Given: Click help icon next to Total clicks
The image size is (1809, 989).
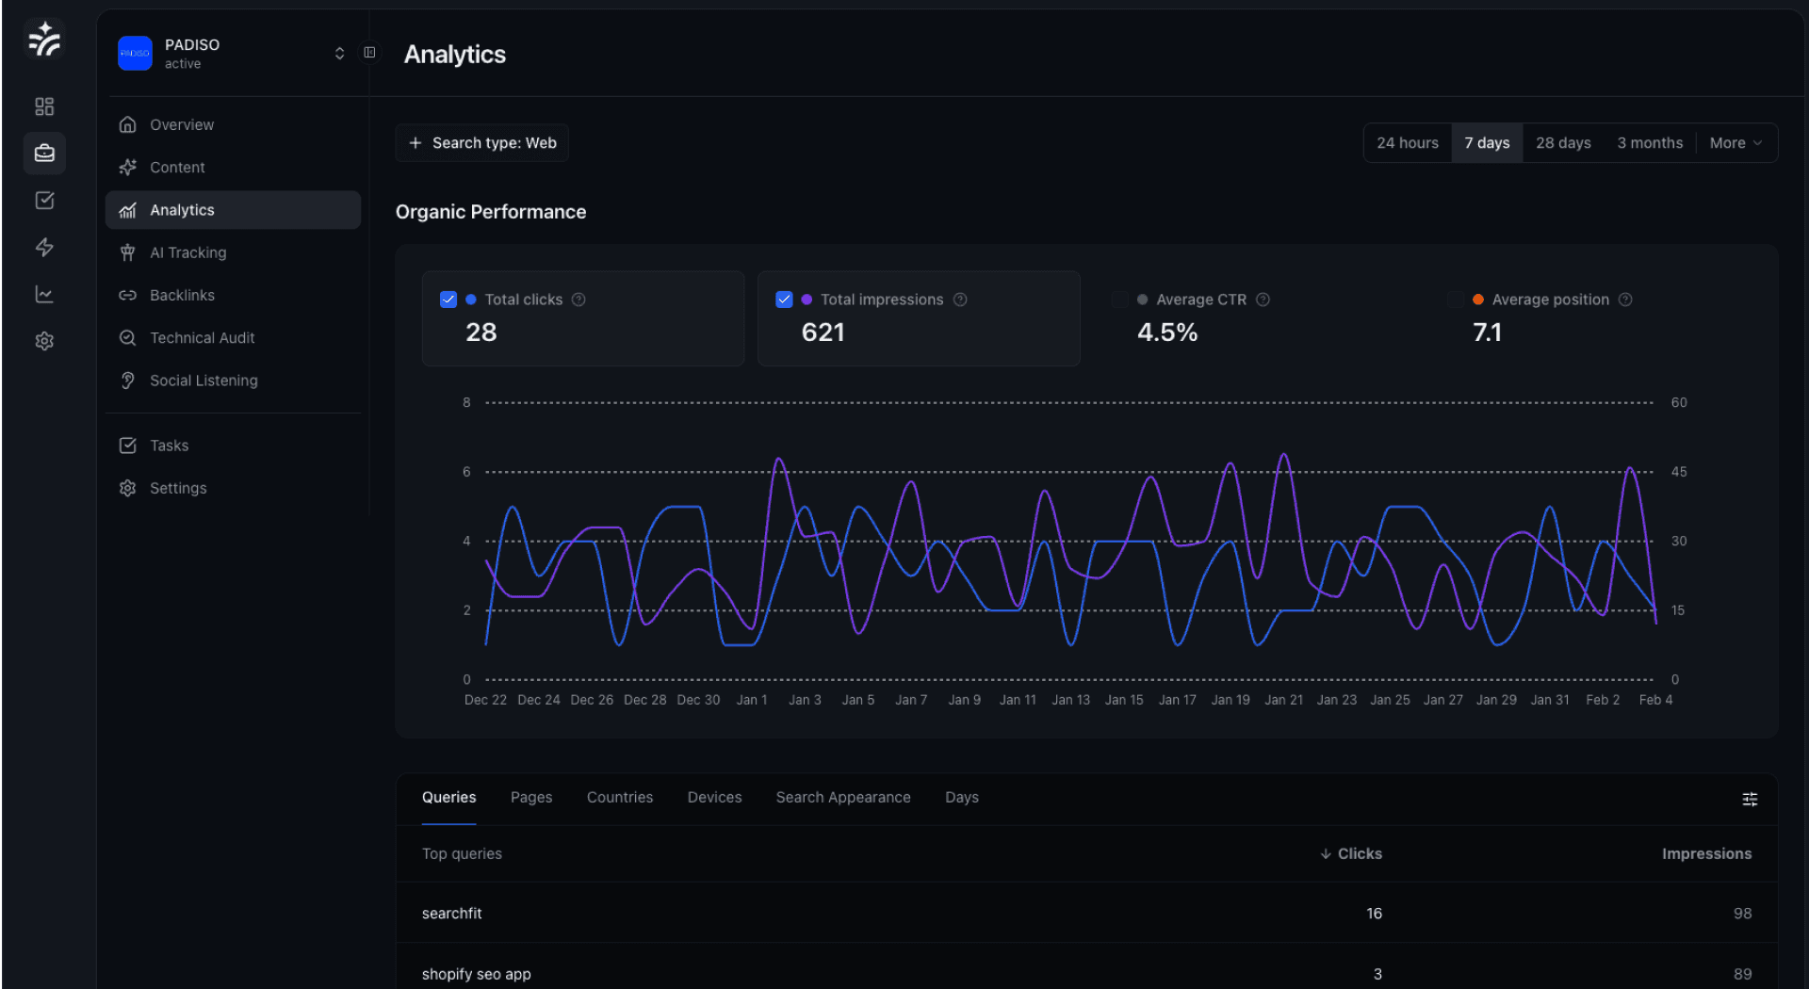Looking at the screenshot, I should coord(579,300).
